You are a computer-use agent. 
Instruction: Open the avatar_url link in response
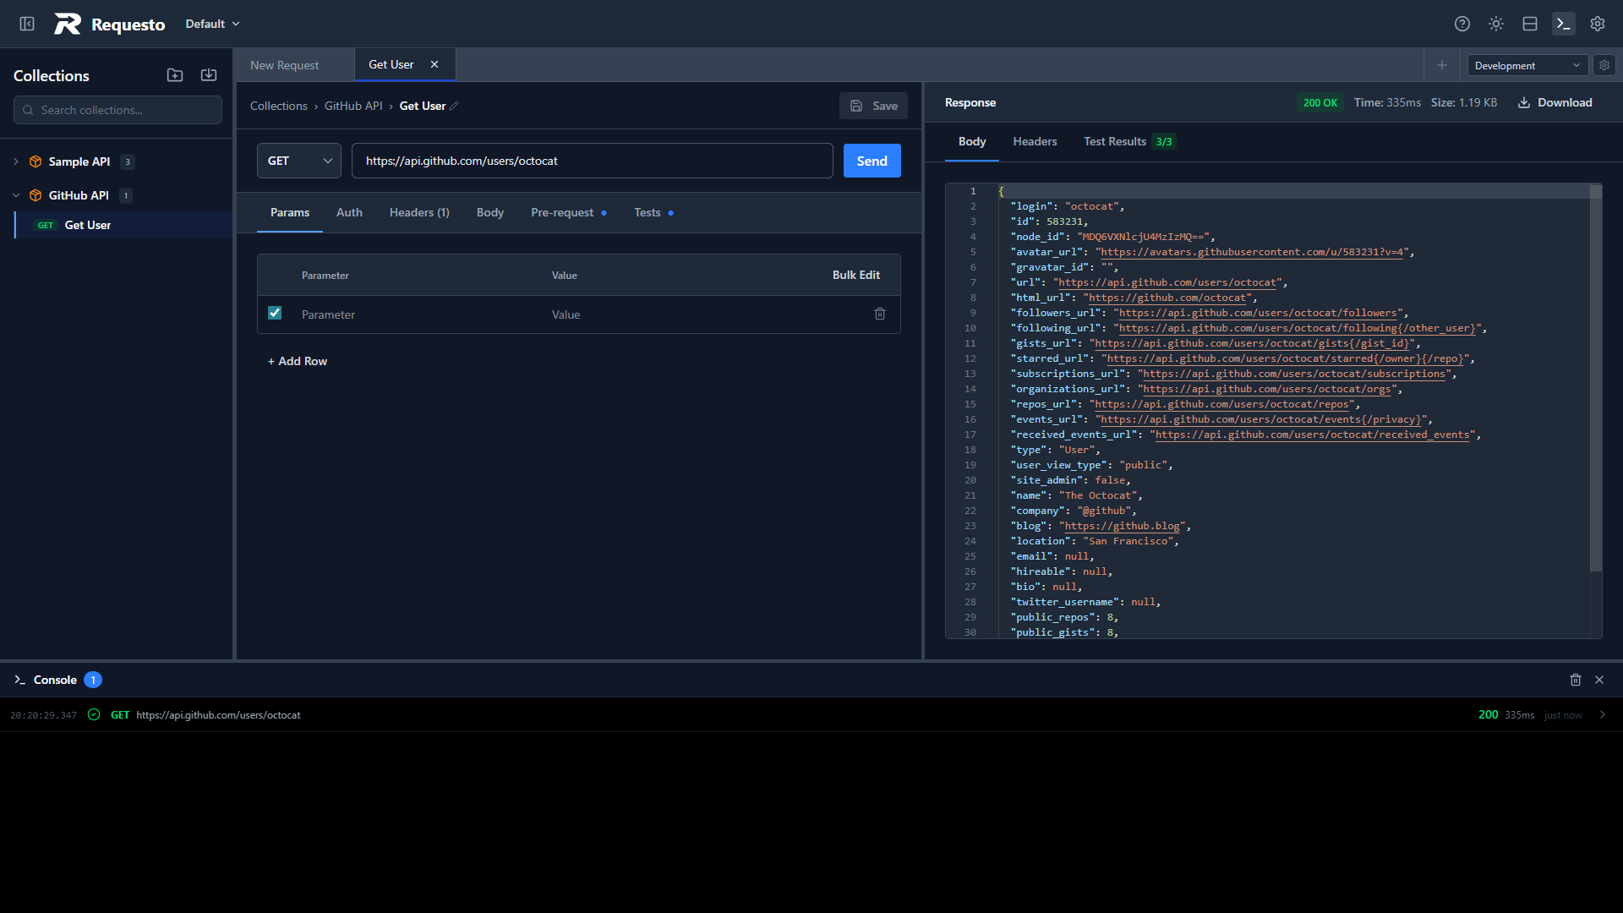click(x=1252, y=252)
